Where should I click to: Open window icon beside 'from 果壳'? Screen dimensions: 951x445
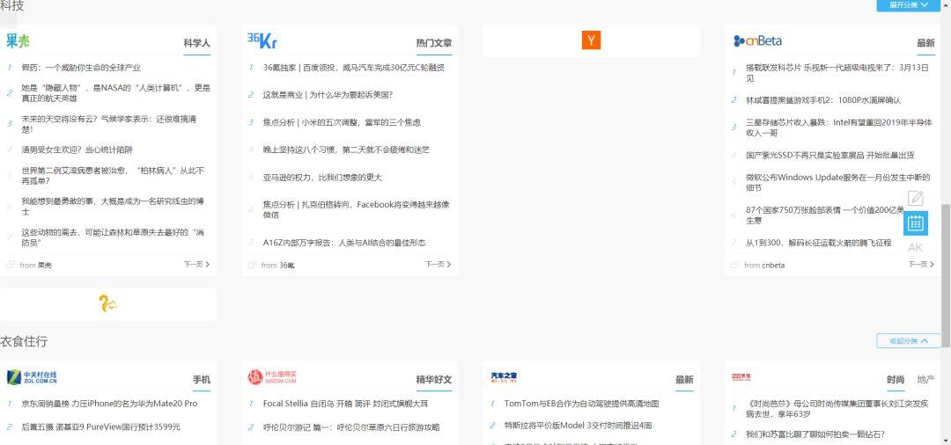(11, 265)
